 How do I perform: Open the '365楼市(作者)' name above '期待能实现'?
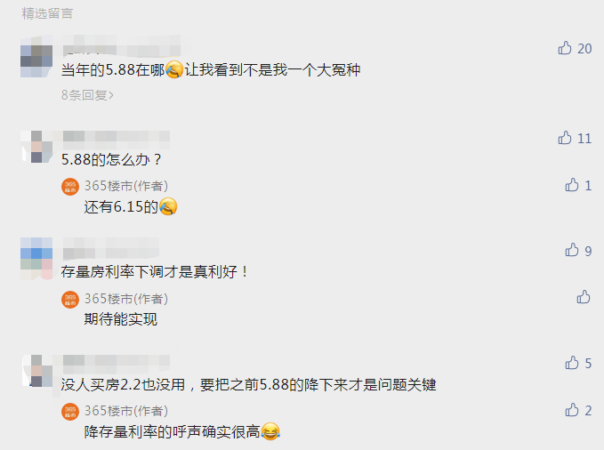(x=126, y=299)
